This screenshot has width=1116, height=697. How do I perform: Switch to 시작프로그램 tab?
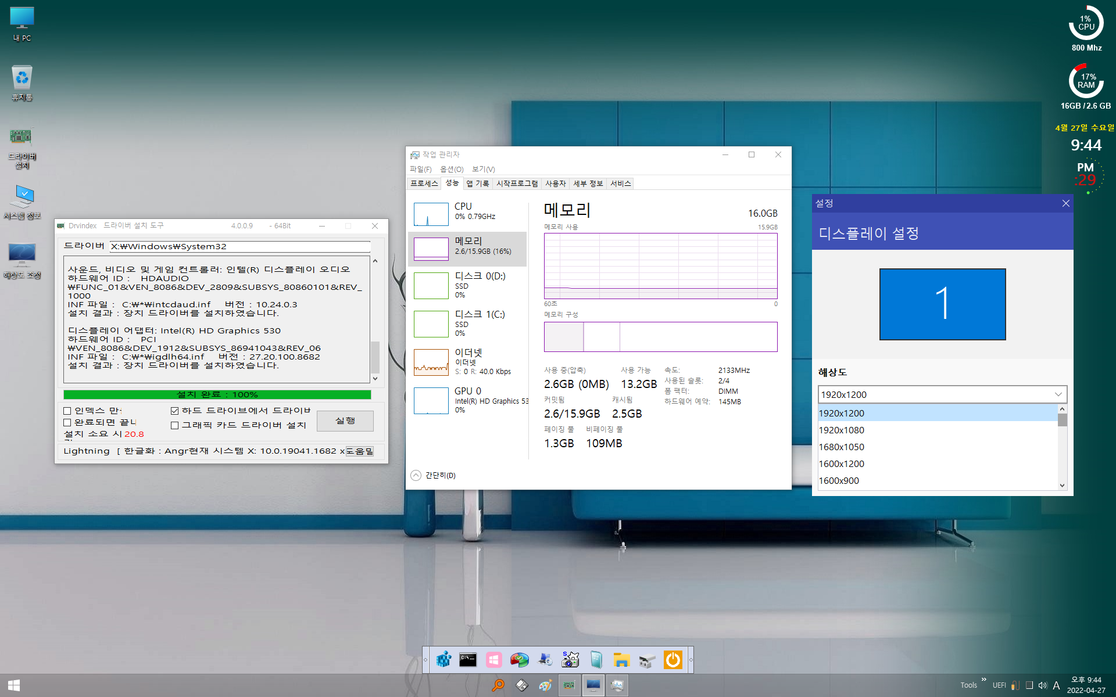517,184
